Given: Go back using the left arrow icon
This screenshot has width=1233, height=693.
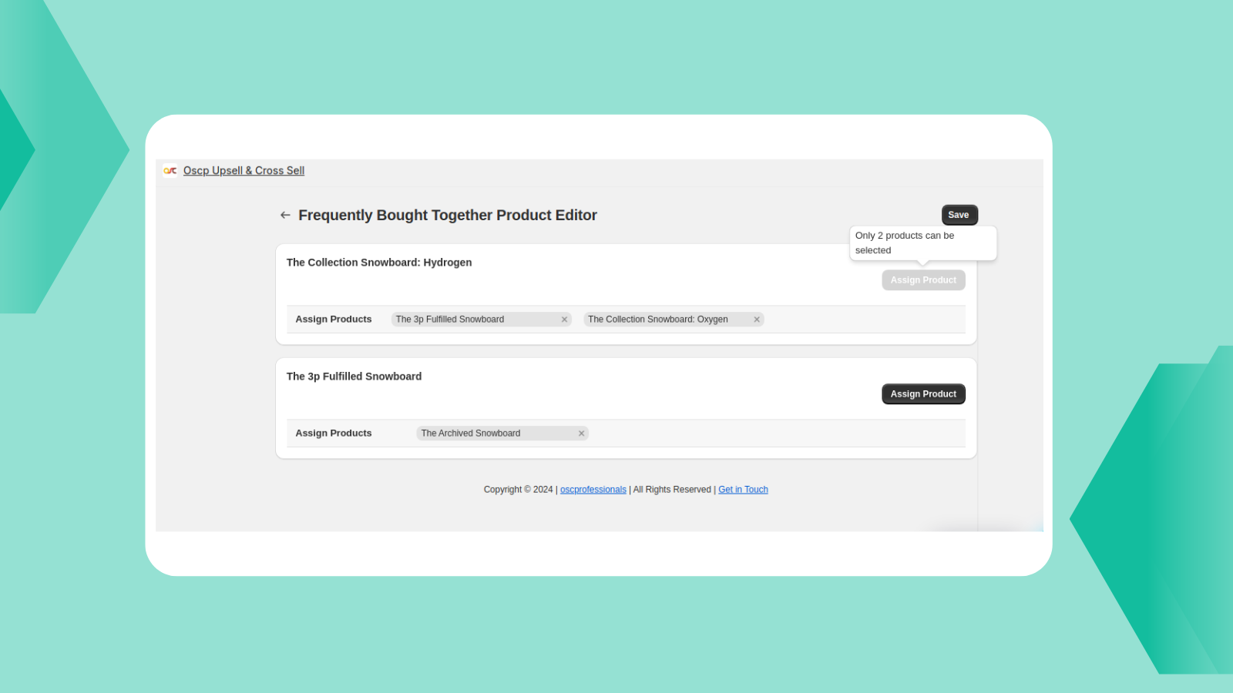Looking at the screenshot, I should pyautogui.click(x=285, y=216).
